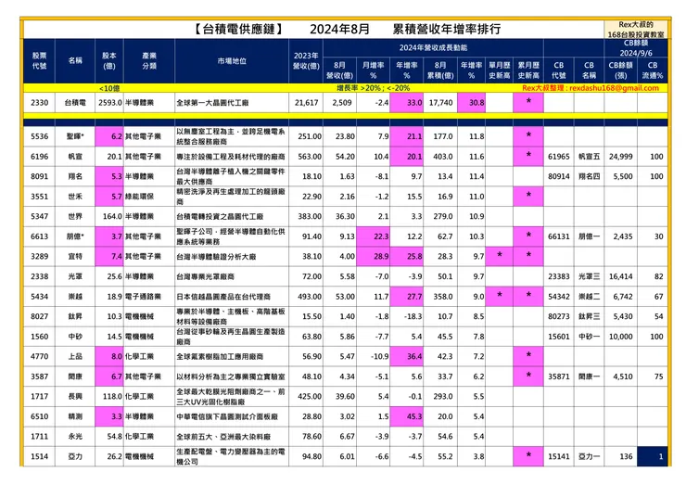This screenshot has height=485, width=686.
Task: Click stock code 8027 cell
Action: click(x=39, y=316)
